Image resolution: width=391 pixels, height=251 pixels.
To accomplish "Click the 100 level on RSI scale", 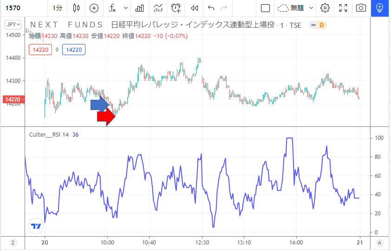I will pos(379,138).
